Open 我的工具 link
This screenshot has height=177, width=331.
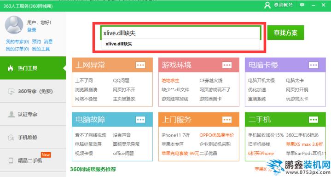(x=41, y=49)
